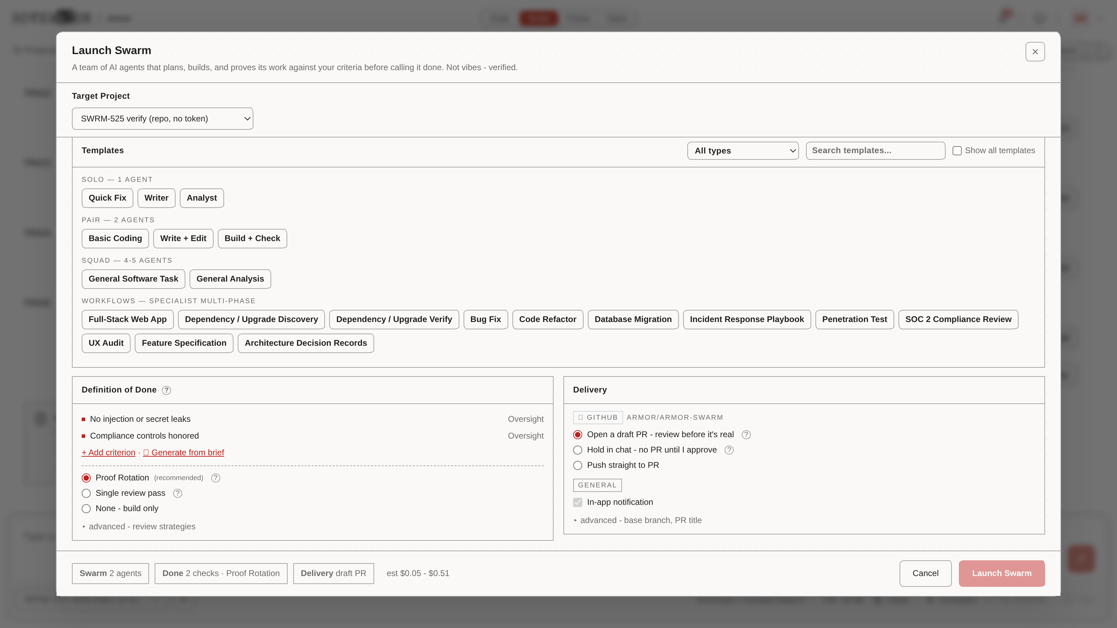Close the Launch Swarm dialog
The width and height of the screenshot is (1117, 628).
point(1035,52)
